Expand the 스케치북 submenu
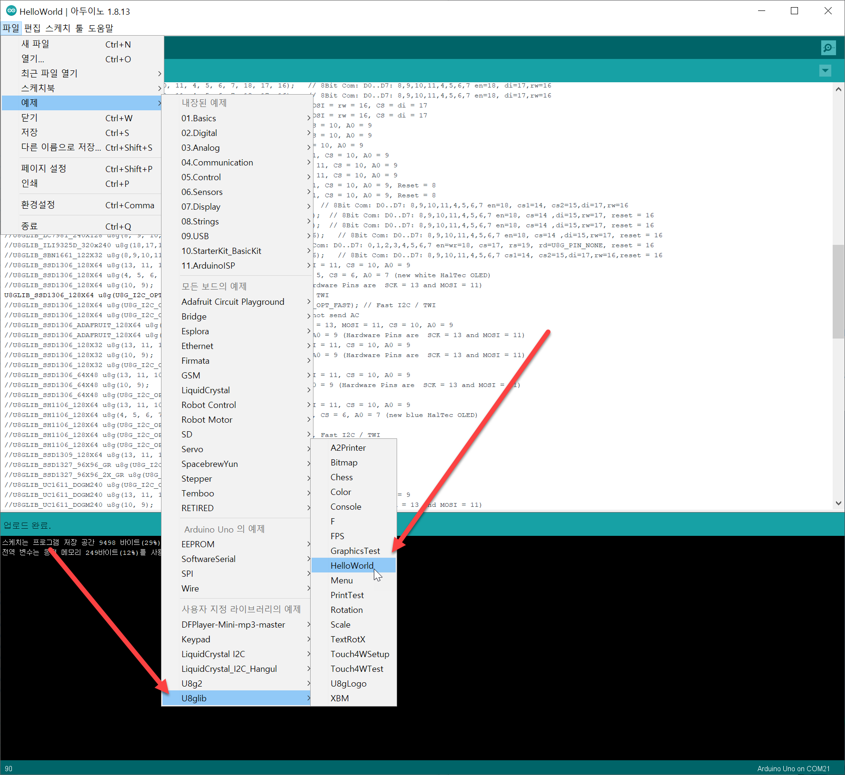This screenshot has width=845, height=775. pos(82,88)
